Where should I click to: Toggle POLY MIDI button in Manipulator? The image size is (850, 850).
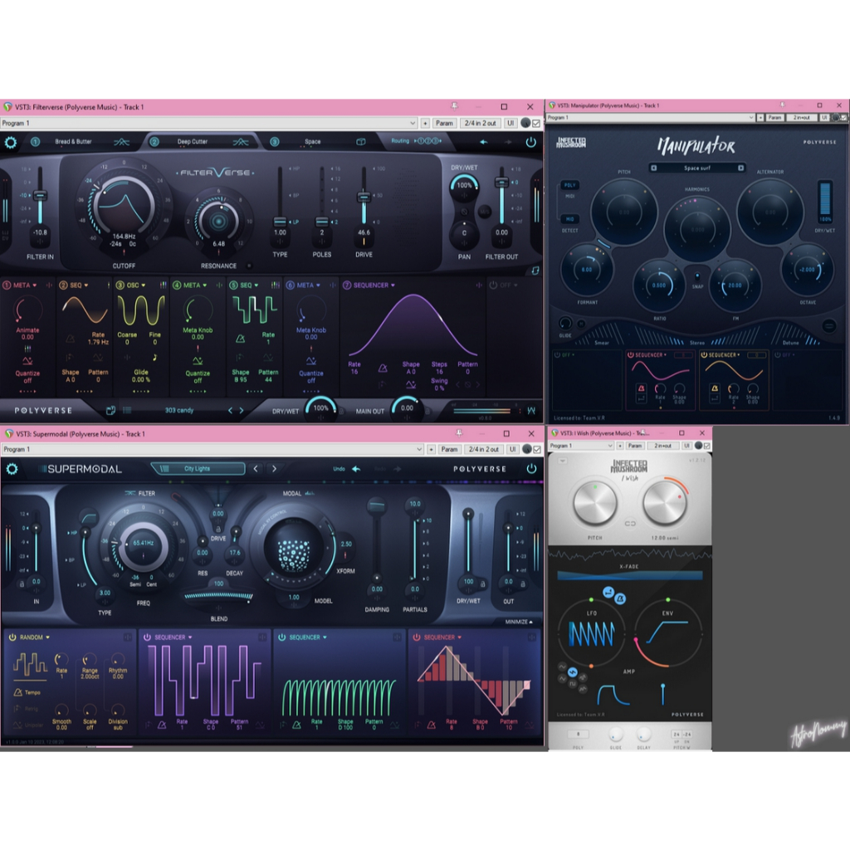(x=569, y=185)
